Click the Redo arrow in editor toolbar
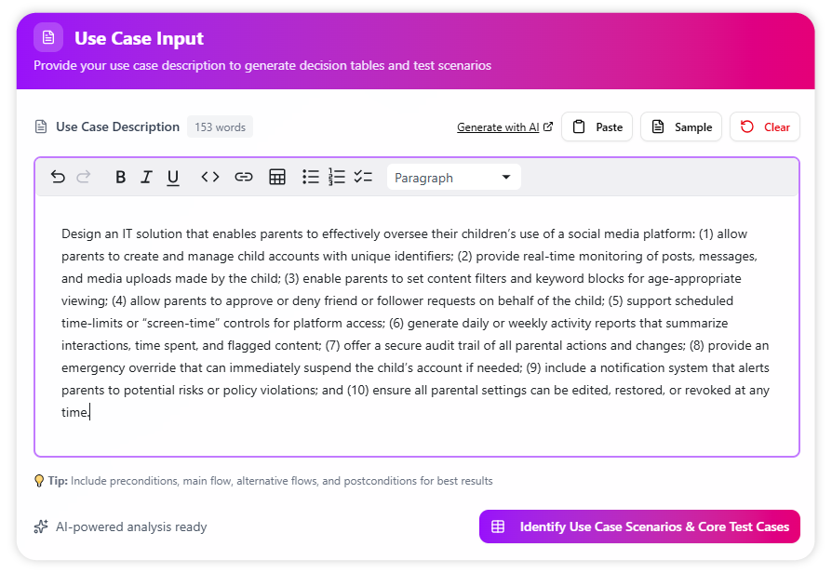Image resolution: width=832 pixels, height=573 pixels. pos(84,178)
